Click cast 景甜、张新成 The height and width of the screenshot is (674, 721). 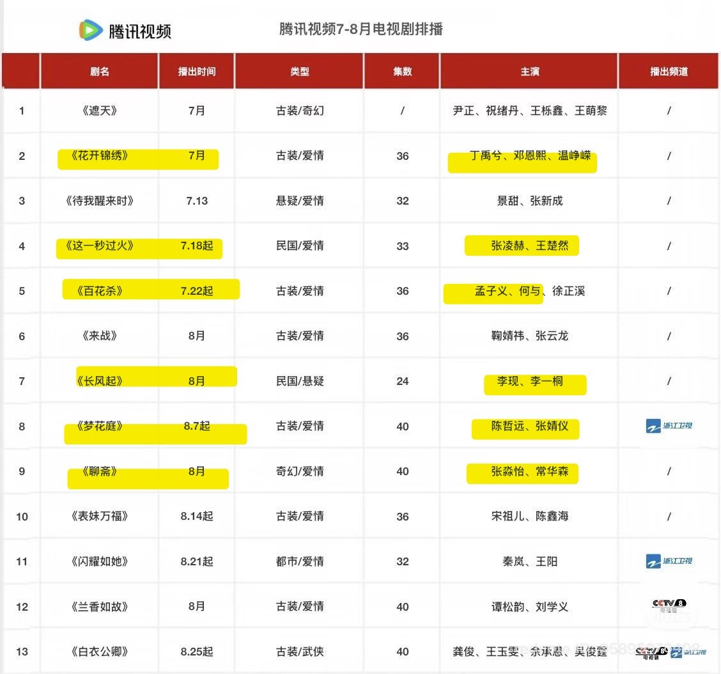point(530,201)
